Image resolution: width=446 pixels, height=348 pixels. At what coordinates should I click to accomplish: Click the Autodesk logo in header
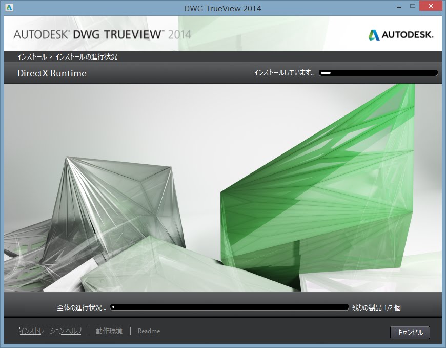click(x=401, y=35)
